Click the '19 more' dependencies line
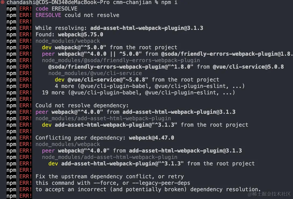Screen dimensions: 293x199 [x=138, y=93]
